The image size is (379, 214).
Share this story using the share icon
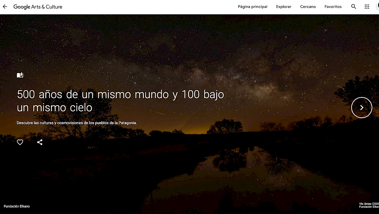pos(40,142)
